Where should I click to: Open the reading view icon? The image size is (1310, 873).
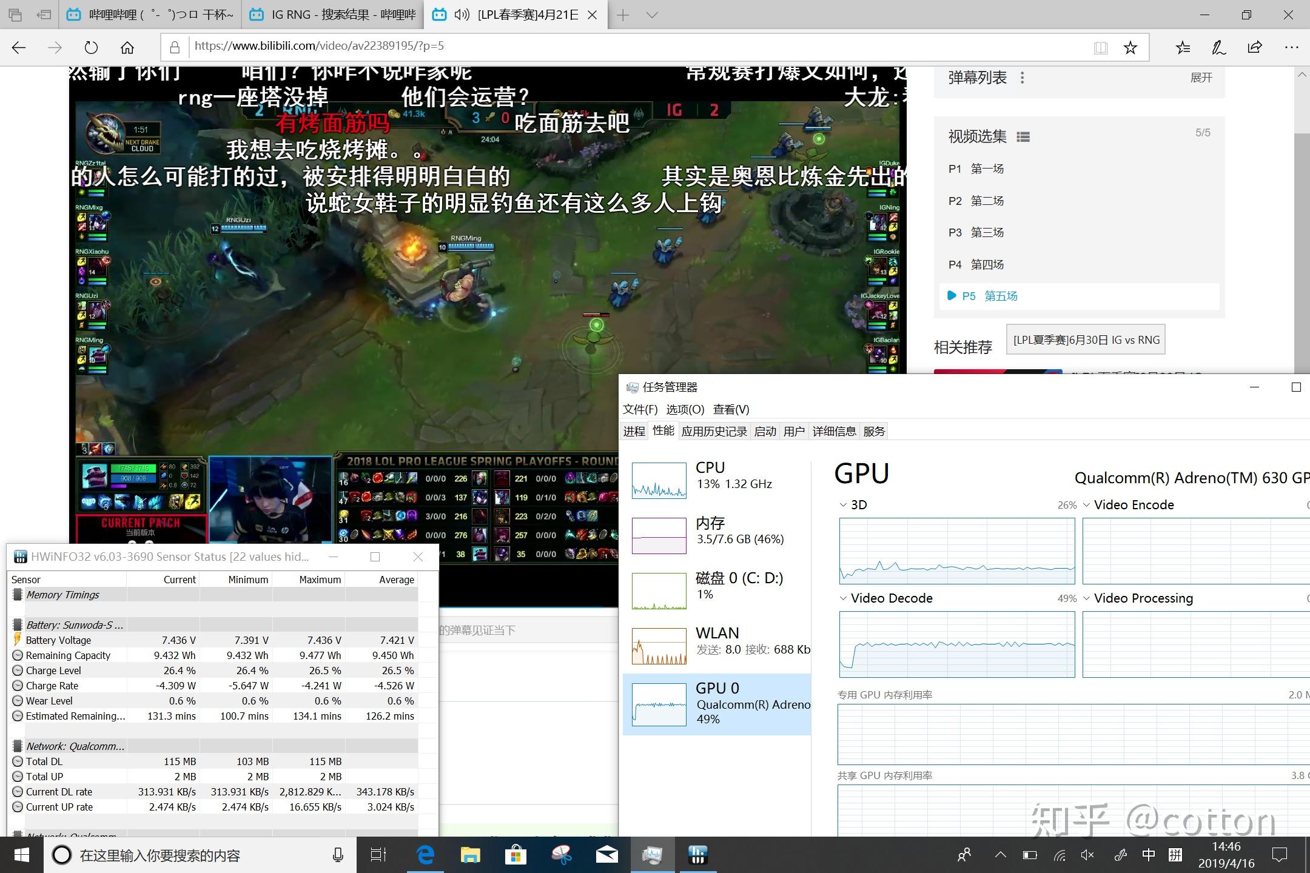click(1100, 47)
